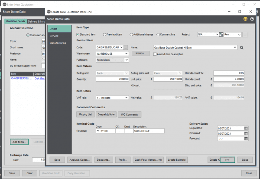
Task: Click the nominal Description Sales Default field
Action: 149,131
